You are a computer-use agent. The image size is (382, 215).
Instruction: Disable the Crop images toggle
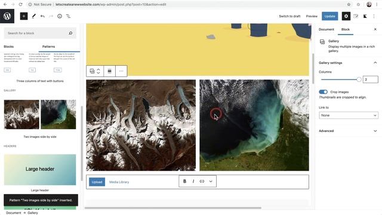(x=323, y=92)
